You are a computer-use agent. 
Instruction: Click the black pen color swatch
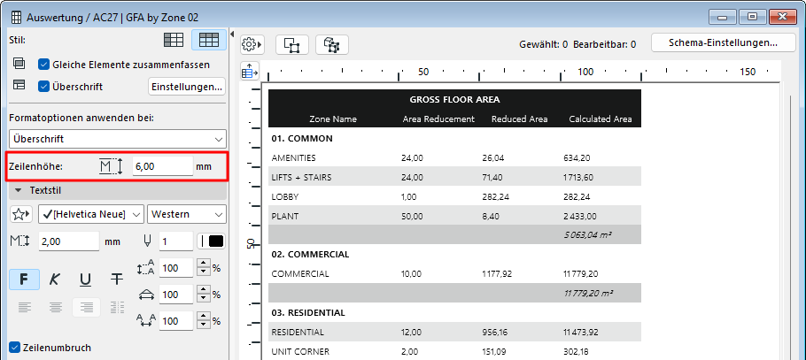tap(215, 241)
